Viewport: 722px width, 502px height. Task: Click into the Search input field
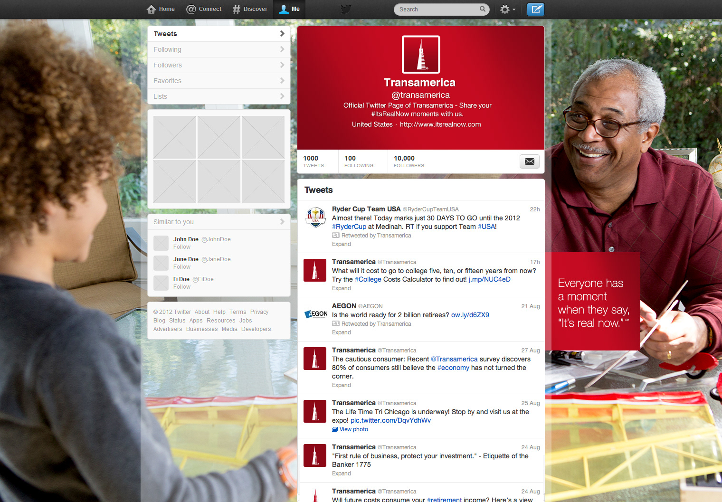click(437, 9)
